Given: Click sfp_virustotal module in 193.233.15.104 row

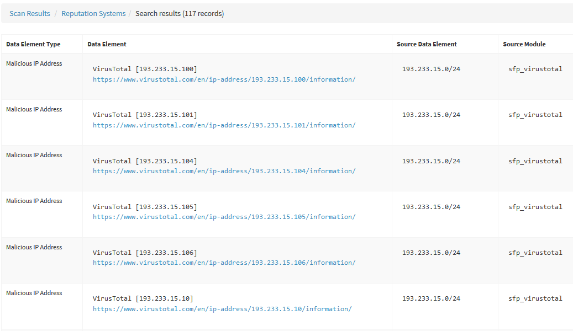Looking at the screenshot, I should pos(535,161).
